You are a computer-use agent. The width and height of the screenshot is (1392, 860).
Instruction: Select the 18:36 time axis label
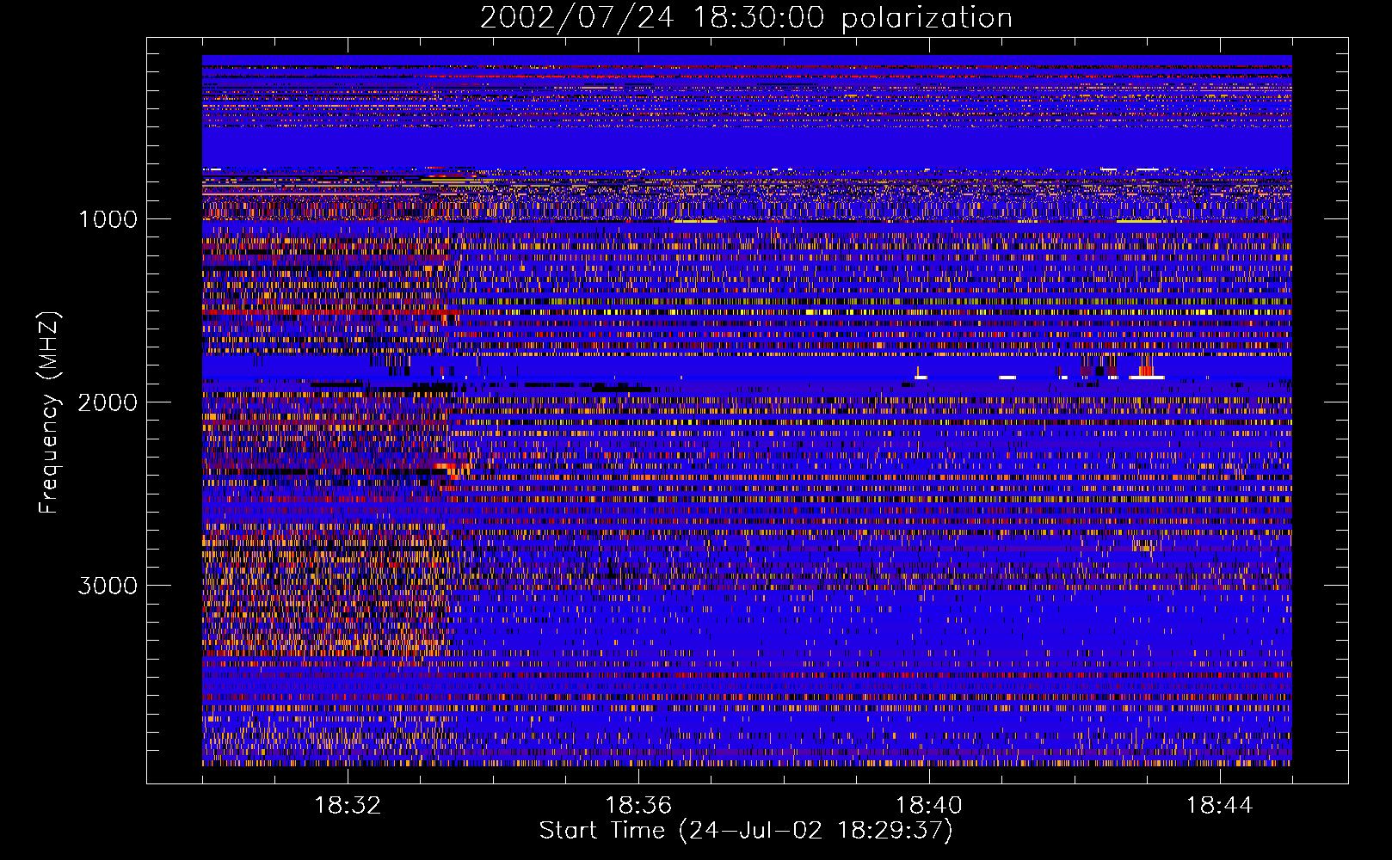tap(638, 806)
